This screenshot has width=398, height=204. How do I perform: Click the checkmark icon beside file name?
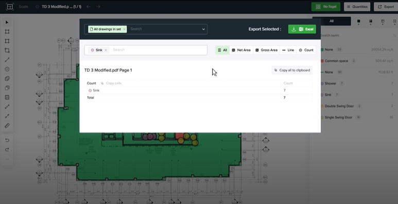38,7
